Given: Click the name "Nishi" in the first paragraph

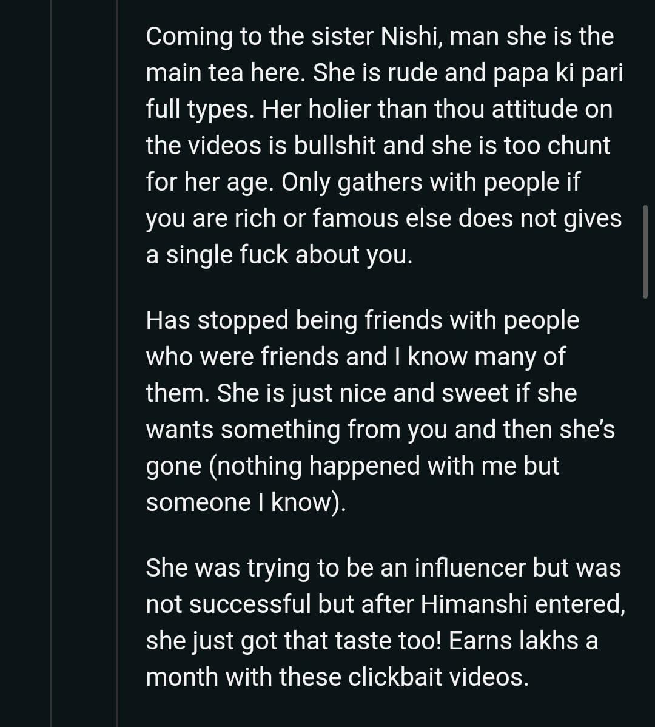Looking at the screenshot, I should coord(410,36).
